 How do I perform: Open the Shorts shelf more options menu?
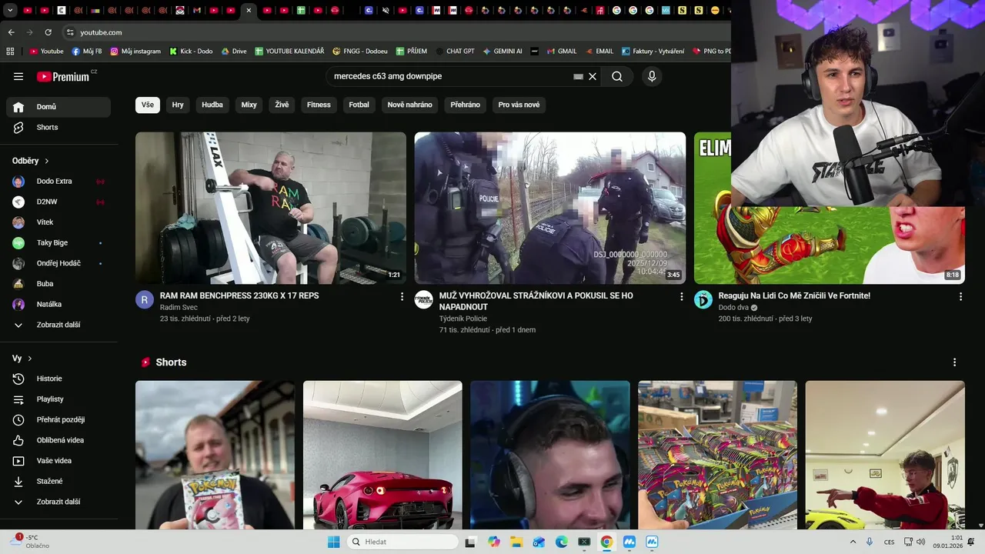tap(954, 362)
